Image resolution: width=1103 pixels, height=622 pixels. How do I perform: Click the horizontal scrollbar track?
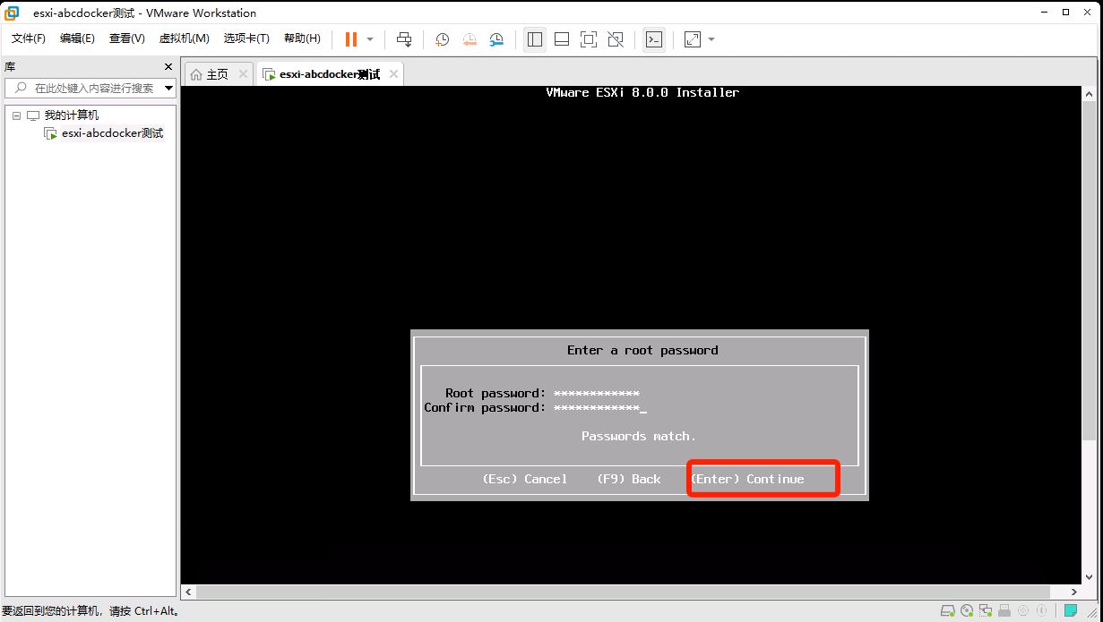click(x=632, y=592)
